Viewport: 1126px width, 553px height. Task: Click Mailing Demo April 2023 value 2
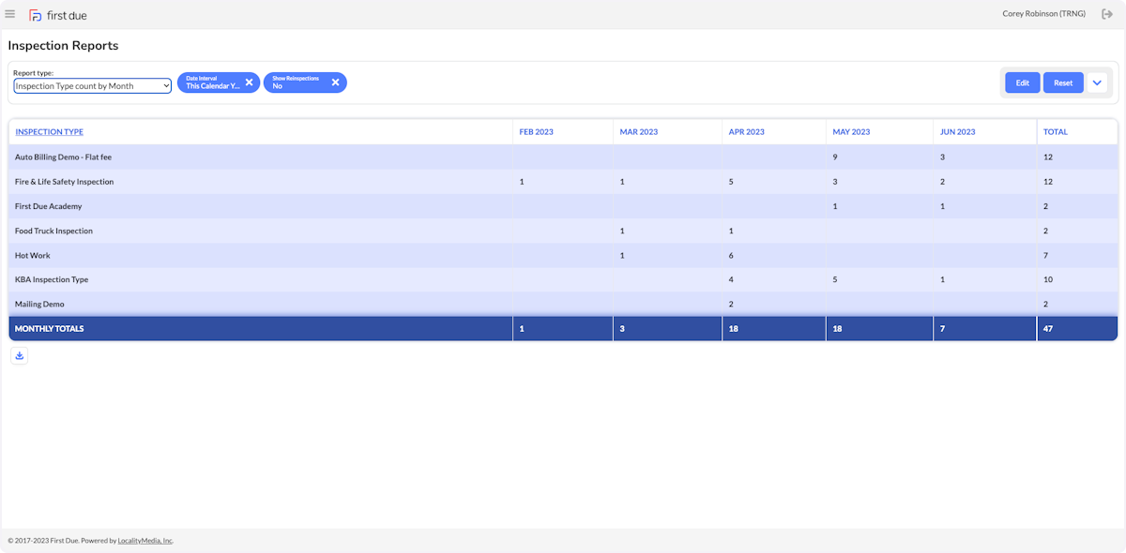[x=731, y=304]
